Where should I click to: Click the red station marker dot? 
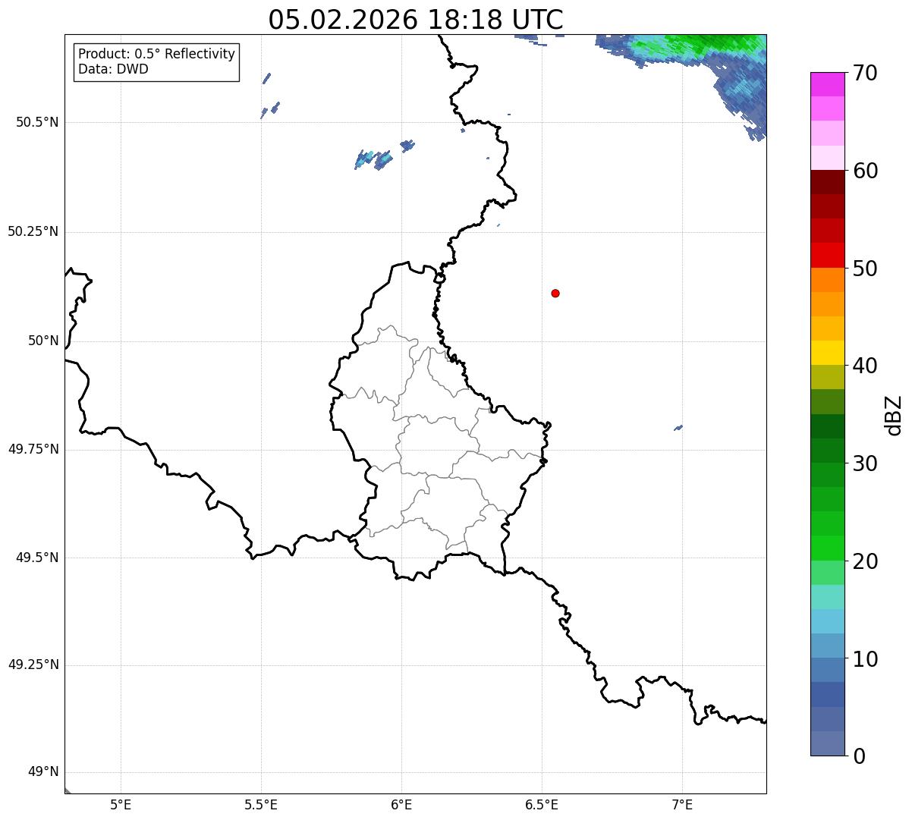pos(555,293)
